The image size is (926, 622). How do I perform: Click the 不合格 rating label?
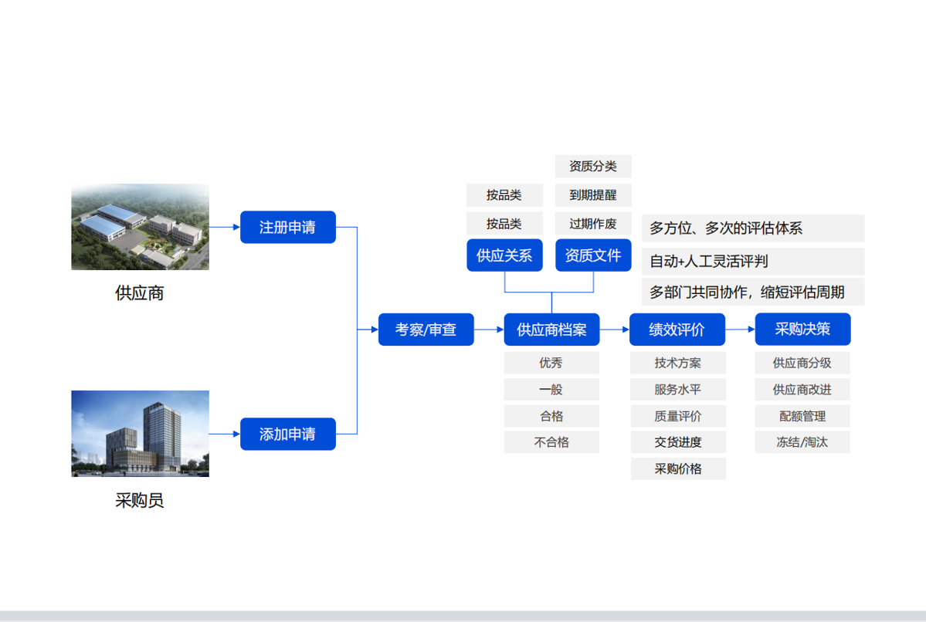pyautogui.click(x=551, y=442)
